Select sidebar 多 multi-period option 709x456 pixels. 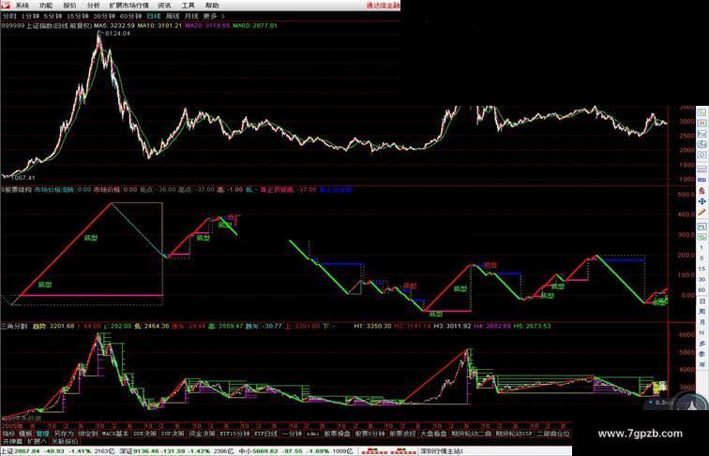(x=702, y=343)
